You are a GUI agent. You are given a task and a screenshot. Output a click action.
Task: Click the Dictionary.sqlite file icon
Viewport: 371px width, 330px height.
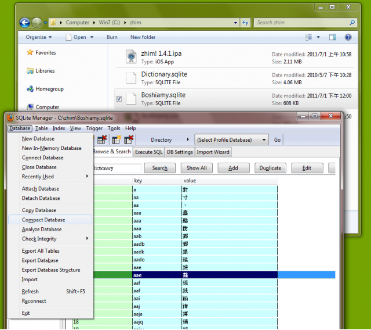pos(131,78)
